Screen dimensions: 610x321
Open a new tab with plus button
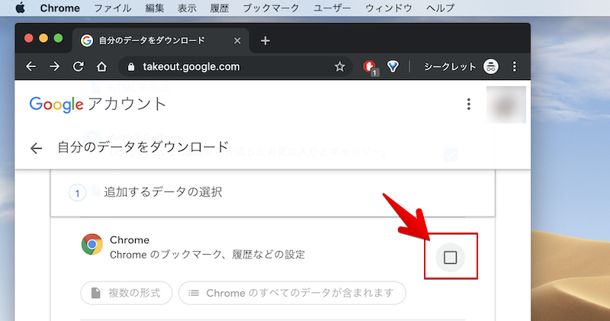coord(265,40)
